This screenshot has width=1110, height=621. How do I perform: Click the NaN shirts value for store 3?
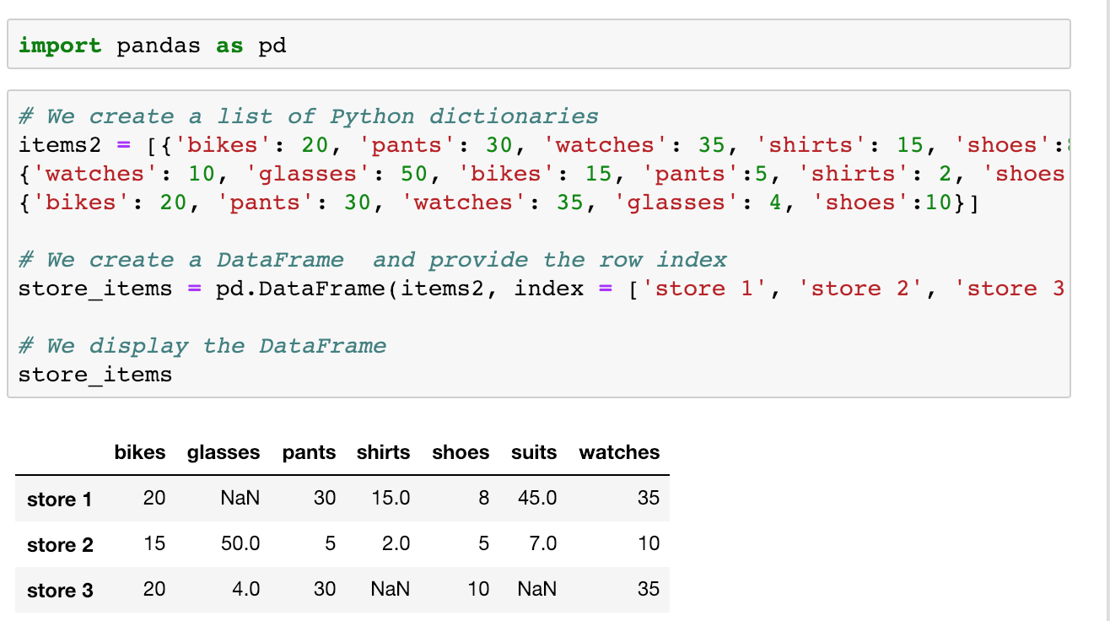pos(390,590)
